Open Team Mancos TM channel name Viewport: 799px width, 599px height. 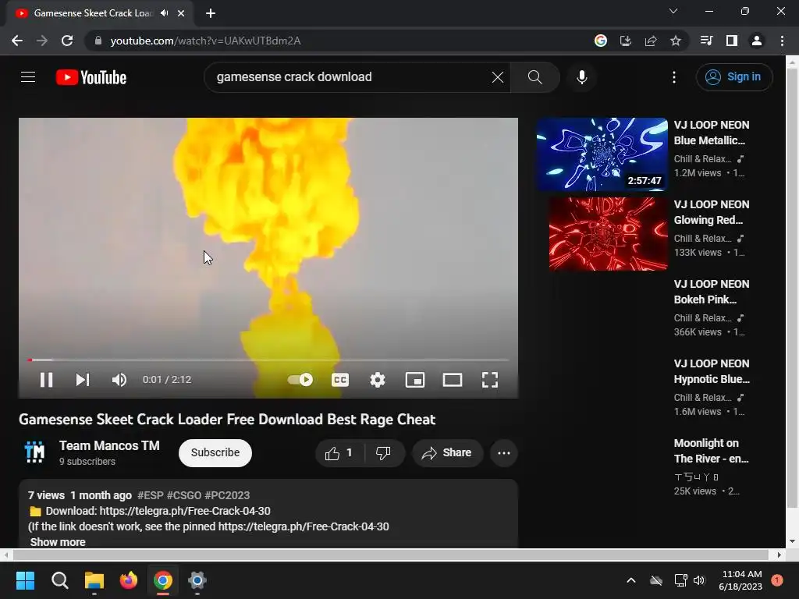coord(109,445)
